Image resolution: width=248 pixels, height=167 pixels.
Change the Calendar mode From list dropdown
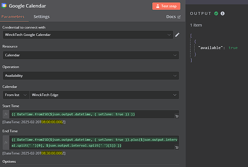(x=16, y=95)
